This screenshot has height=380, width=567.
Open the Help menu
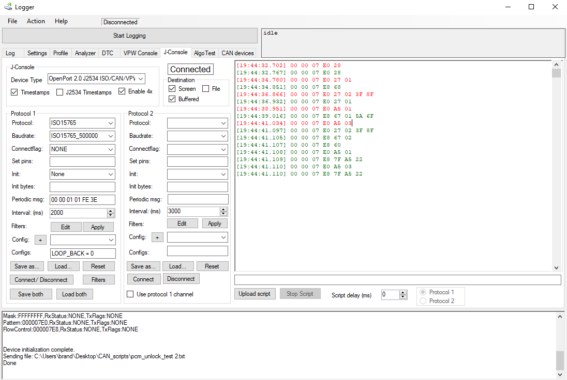(61, 21)
